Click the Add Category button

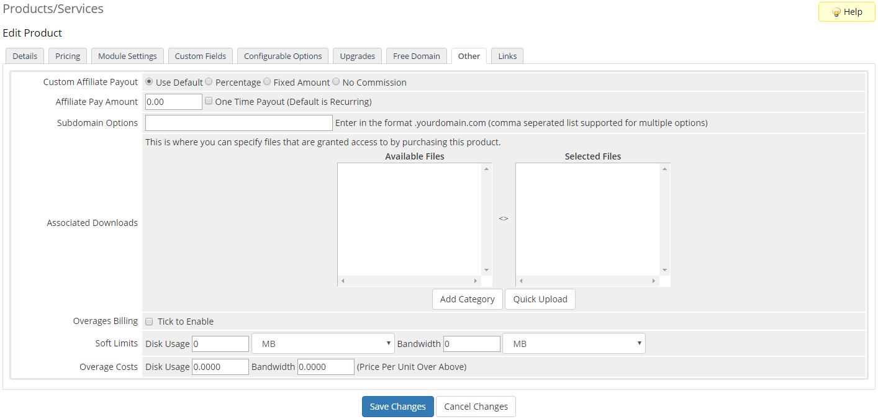[x=467, y=299]
